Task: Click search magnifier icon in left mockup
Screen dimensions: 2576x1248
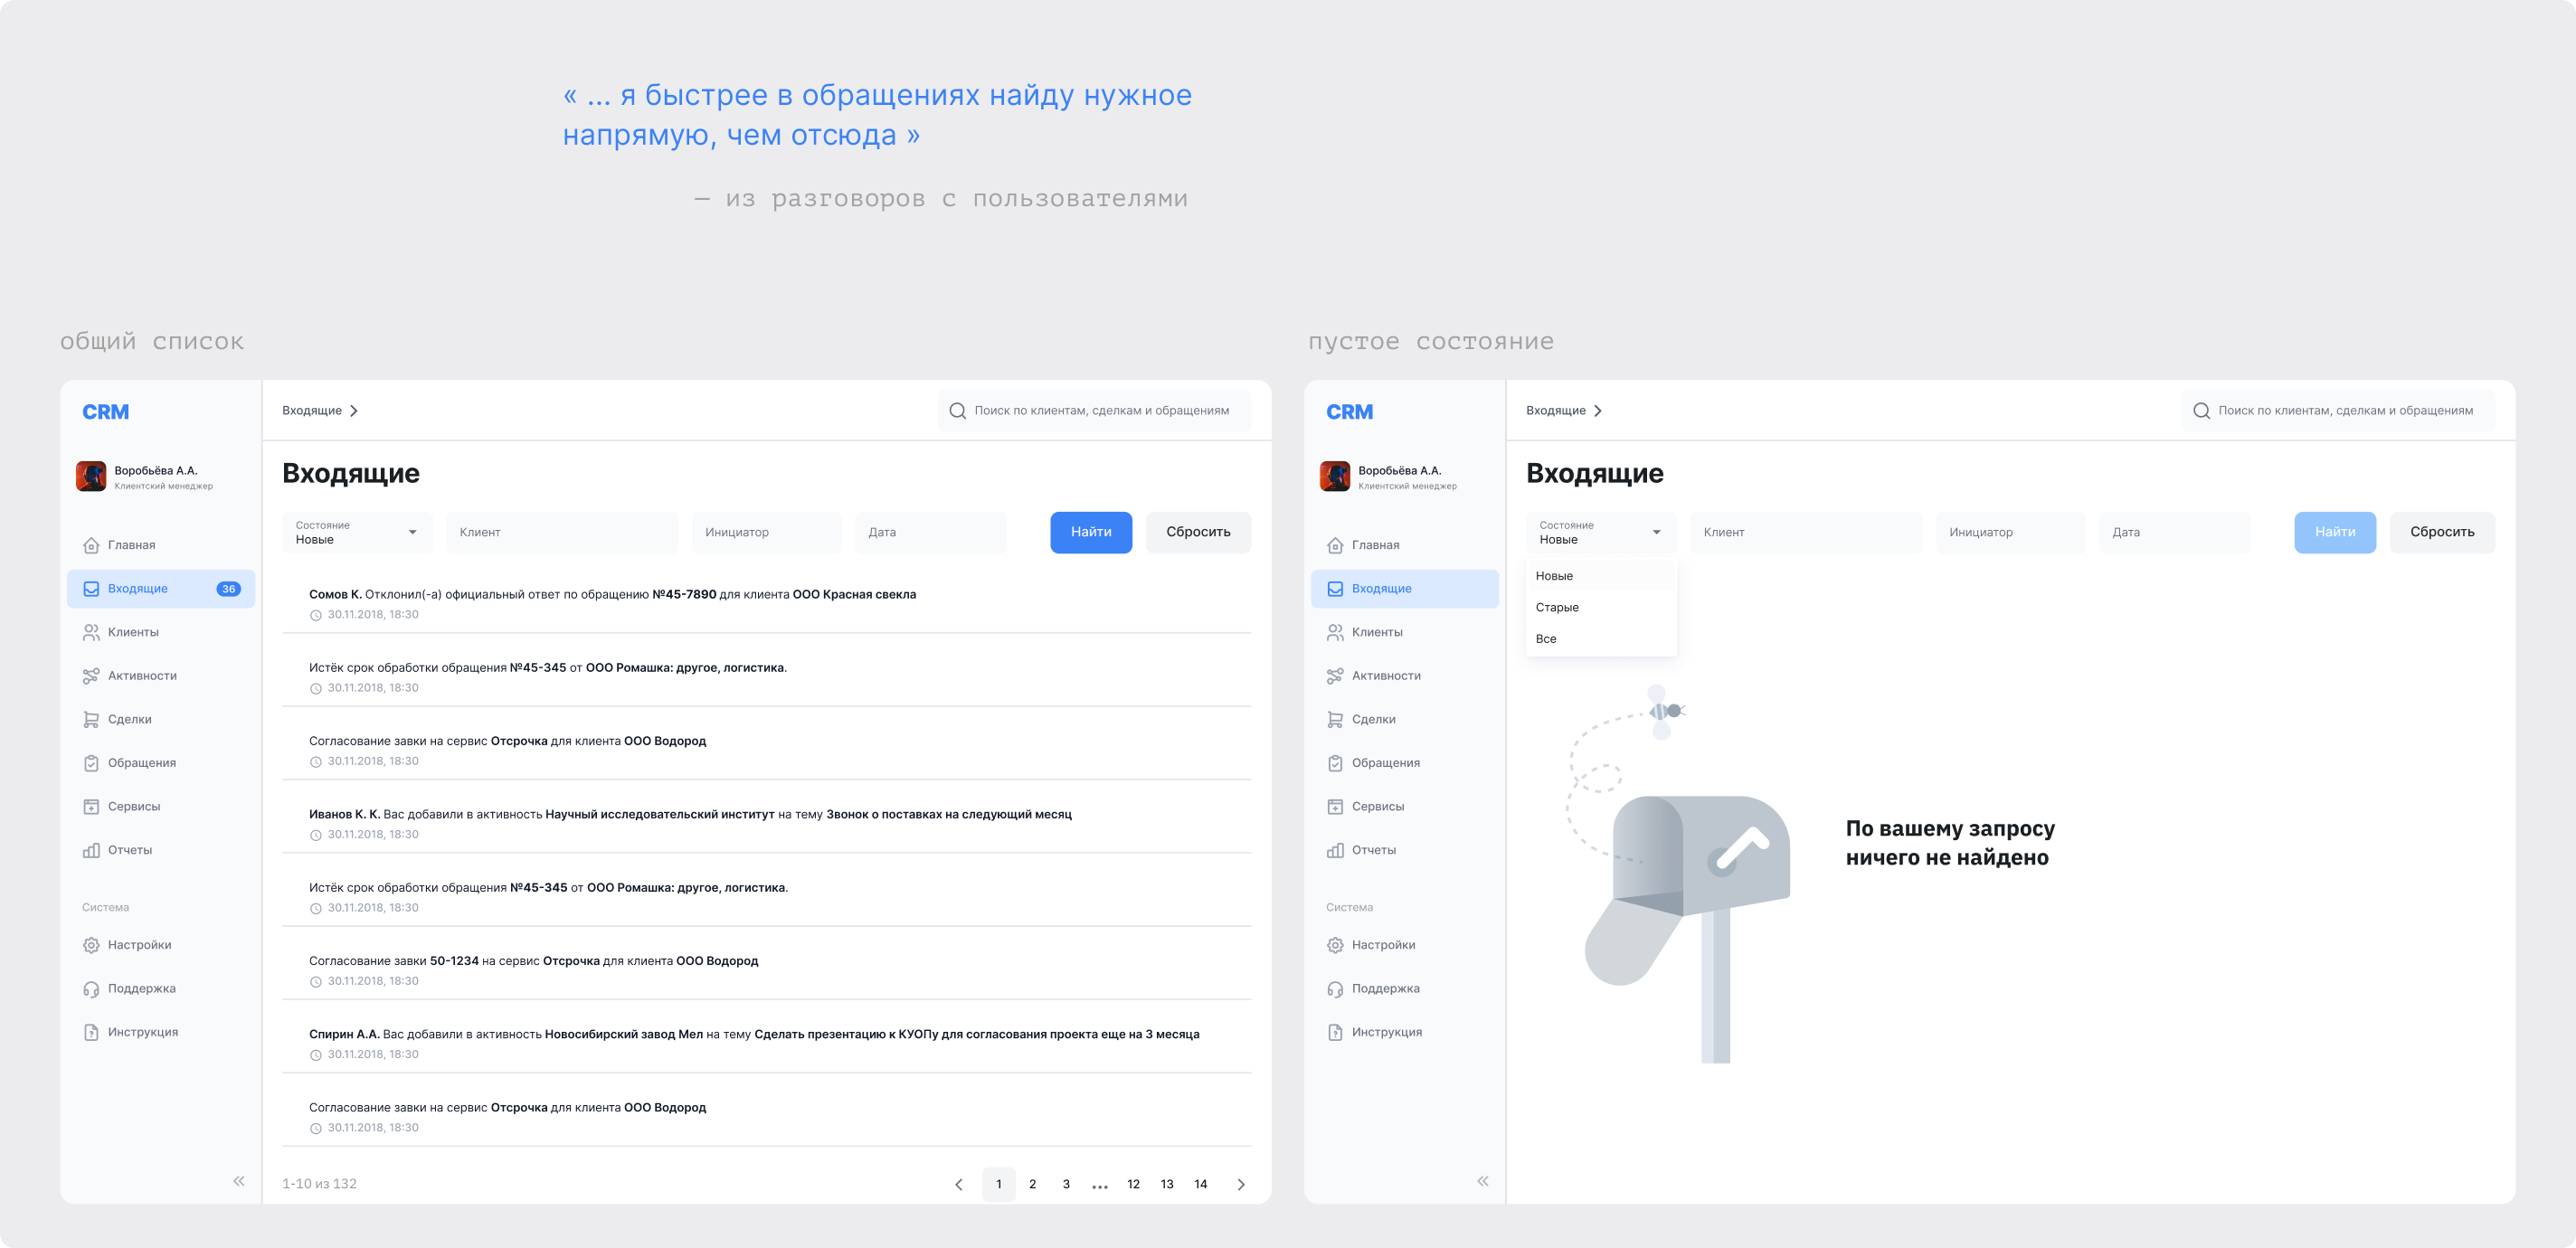Action: [957, 411]
